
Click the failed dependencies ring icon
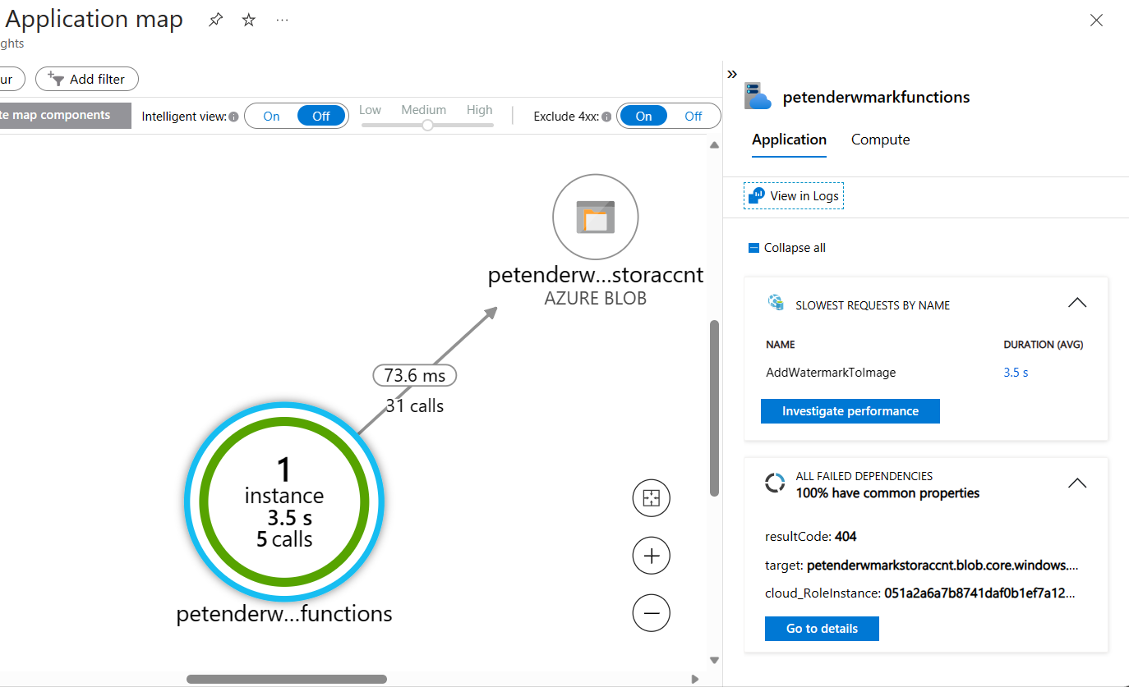tap(775, 483)
